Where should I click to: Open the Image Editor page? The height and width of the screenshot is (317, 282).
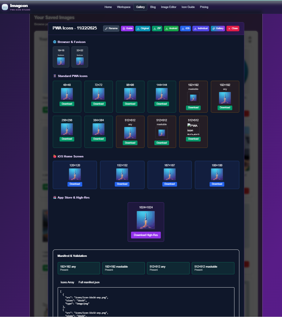tap(168, 7)
